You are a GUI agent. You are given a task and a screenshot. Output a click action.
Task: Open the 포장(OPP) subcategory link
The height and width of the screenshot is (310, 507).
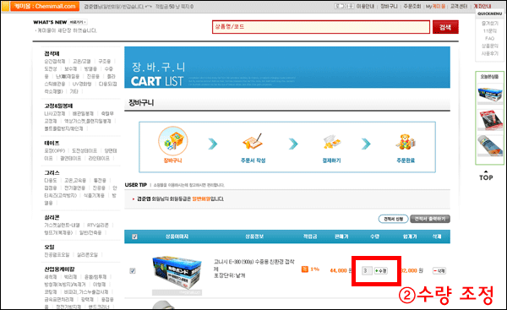click(x=55, y=150)
